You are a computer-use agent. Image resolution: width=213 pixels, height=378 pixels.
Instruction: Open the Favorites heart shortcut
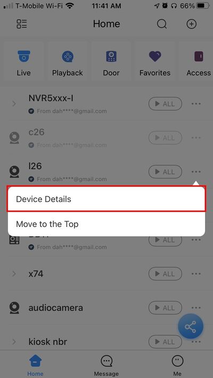pos(155,63)
